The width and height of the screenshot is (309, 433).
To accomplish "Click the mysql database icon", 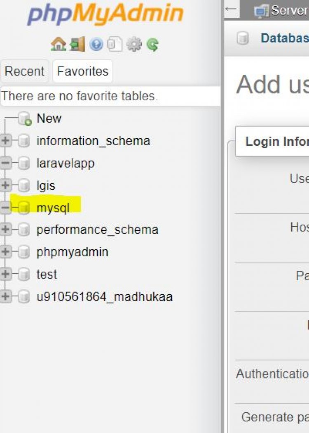I will coord(24,208).
